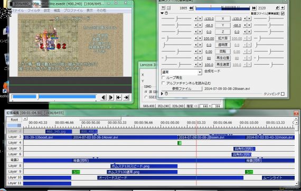Click the 参照ファイル button
The image size is (301, 191).
182,89
